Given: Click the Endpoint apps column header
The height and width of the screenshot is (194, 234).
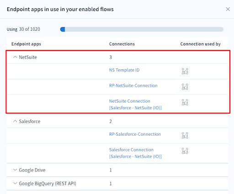Looking at the screenshot, I should tap(26, 44).
